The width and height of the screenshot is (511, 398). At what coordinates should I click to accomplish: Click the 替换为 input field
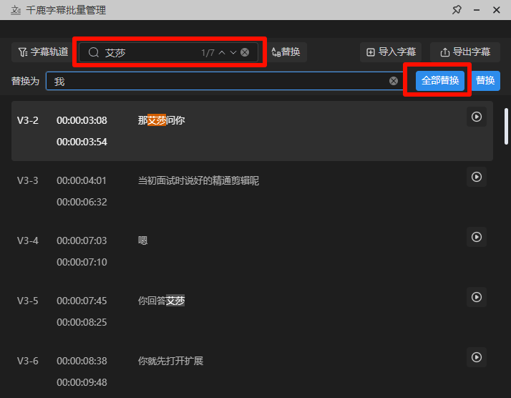(215, 81)
